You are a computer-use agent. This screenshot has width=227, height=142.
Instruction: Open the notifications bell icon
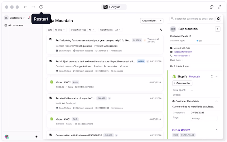pos(29,18)
